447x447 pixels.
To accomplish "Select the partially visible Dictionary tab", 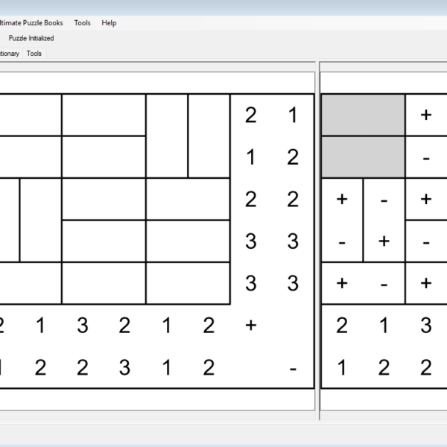I will point(9,54).
